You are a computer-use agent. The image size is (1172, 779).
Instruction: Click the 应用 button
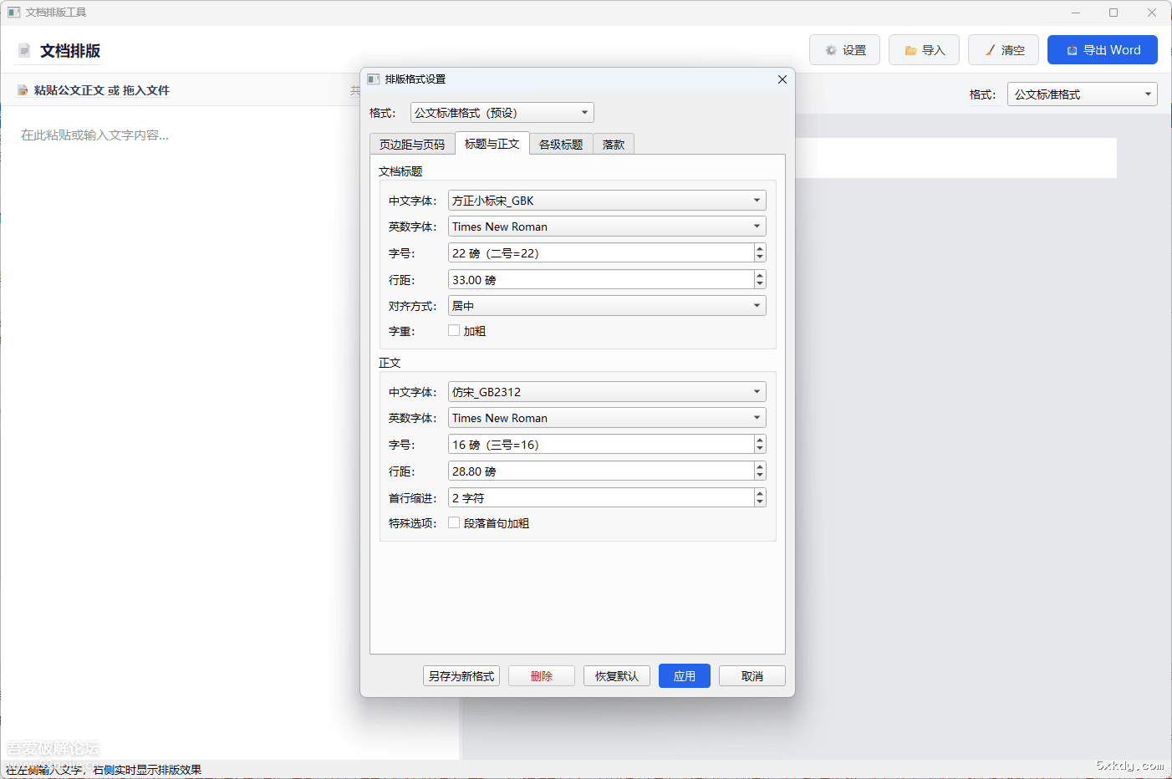685,676
